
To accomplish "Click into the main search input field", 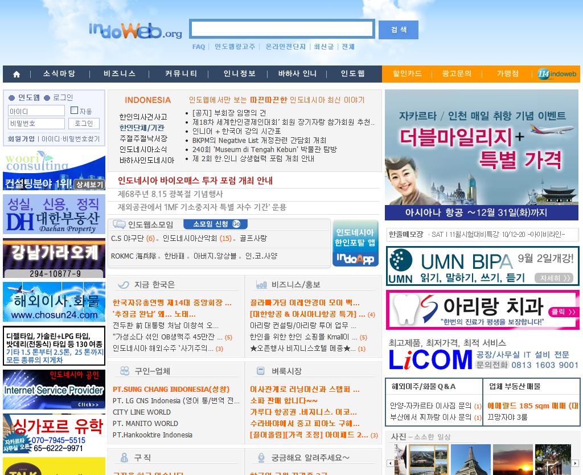I will tap(282, 28).
